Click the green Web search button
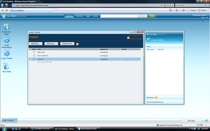210x131 pixels. 152,16
